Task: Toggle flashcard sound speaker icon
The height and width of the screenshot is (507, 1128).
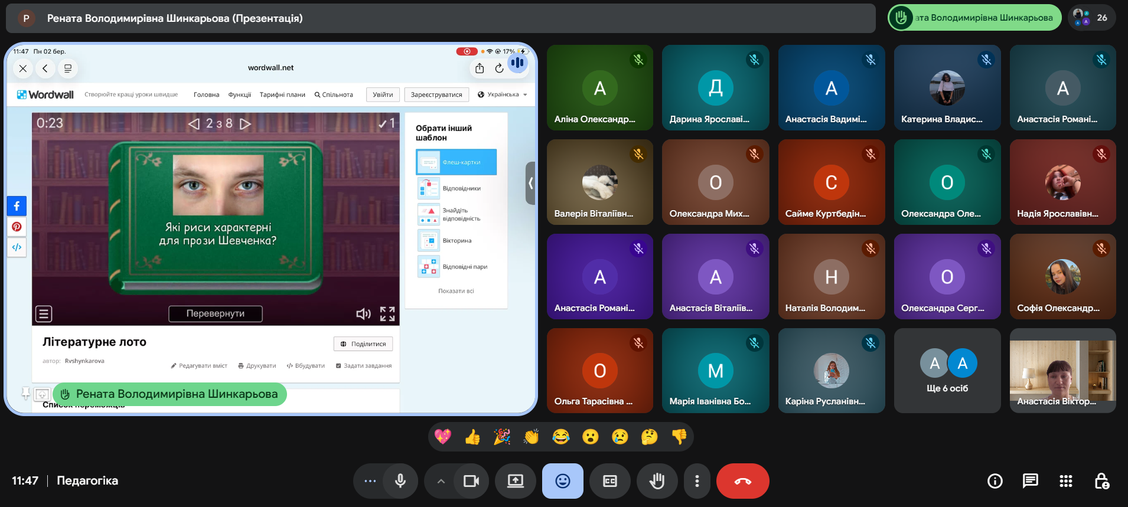Action: point(363,313)
